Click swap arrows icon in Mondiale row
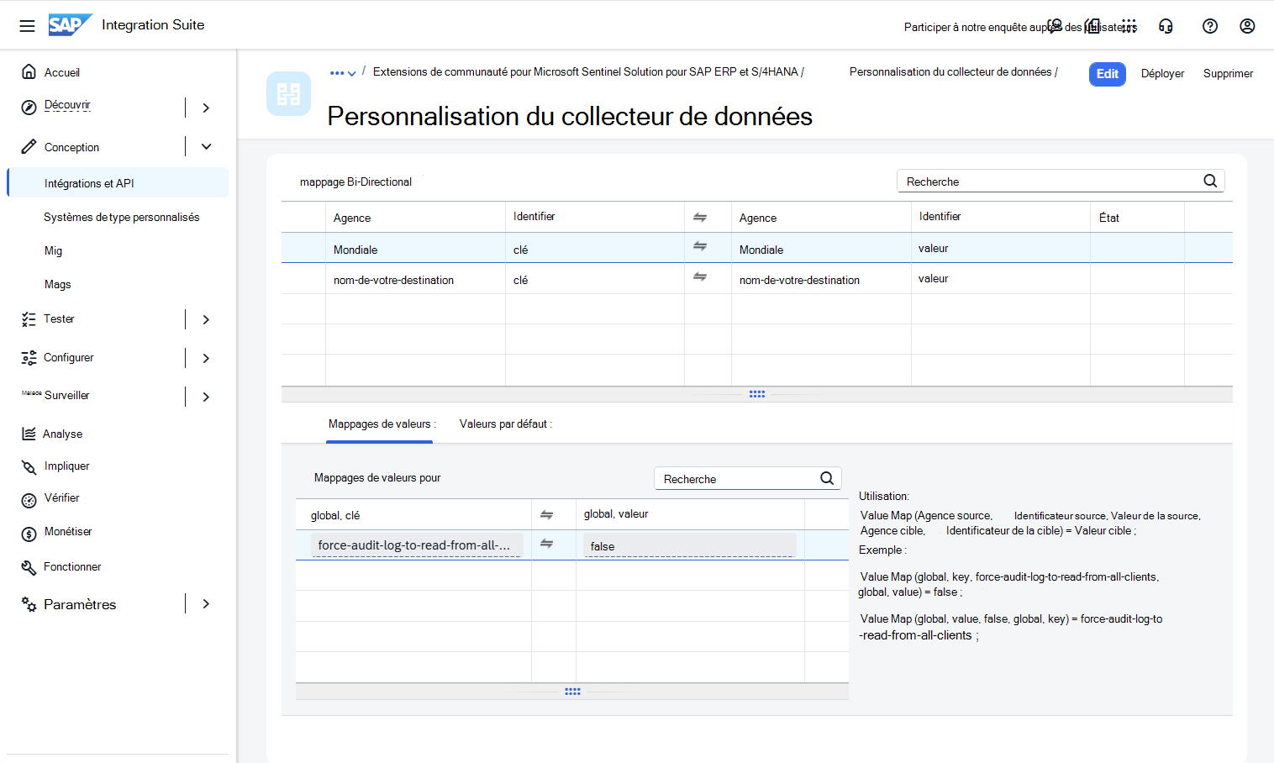Image resolution: width=1274 pixels, height=763 pixels. [x=700, y=246]
